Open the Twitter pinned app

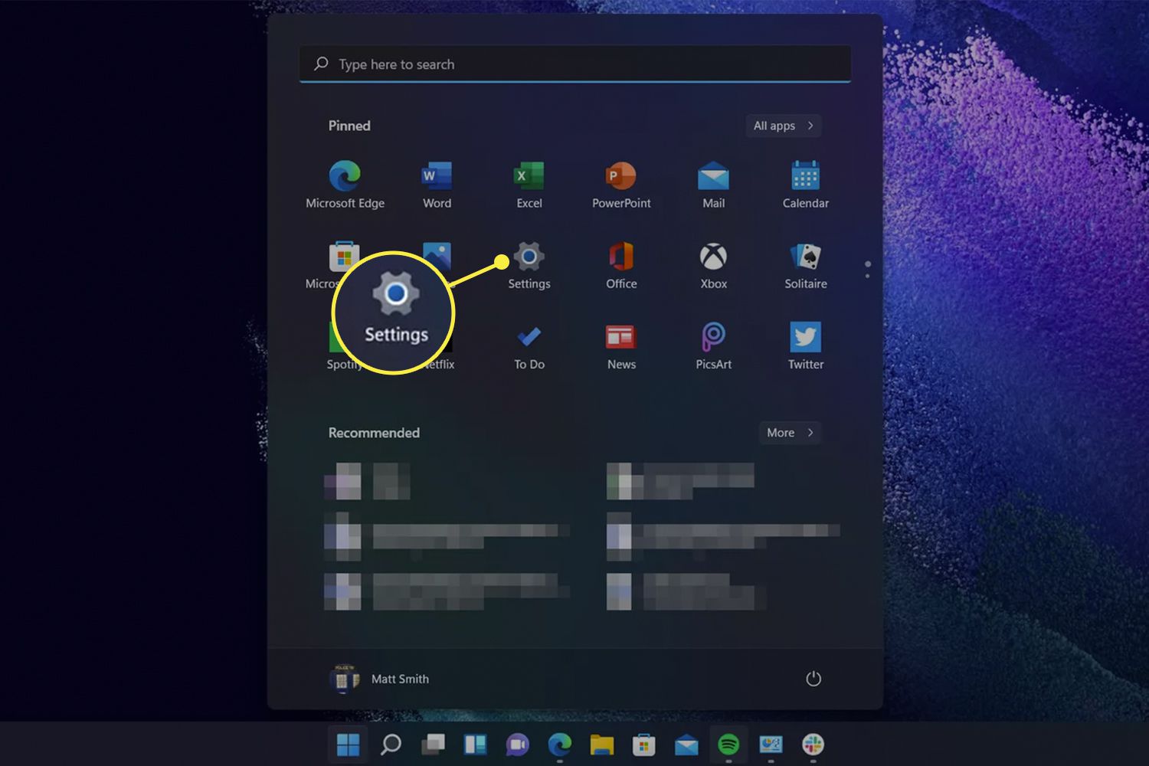tap(805, 346)
